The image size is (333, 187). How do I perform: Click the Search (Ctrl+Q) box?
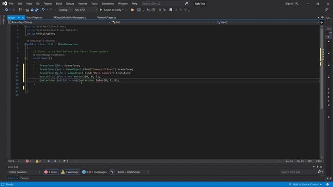(x=162, y=4)
